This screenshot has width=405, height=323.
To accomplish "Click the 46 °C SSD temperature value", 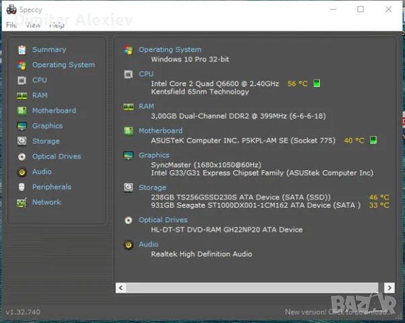I will (379, 197).
